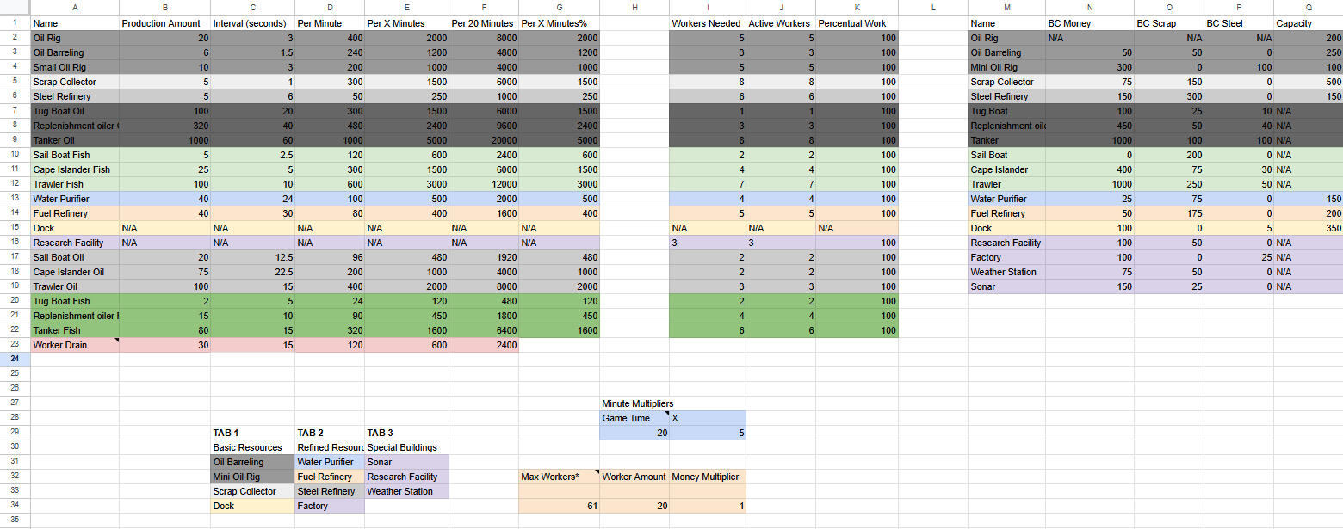The height and width of the screenshot is (529, 1343).
Task: Select the Worker Drain cell
Action: click(75, 345)
